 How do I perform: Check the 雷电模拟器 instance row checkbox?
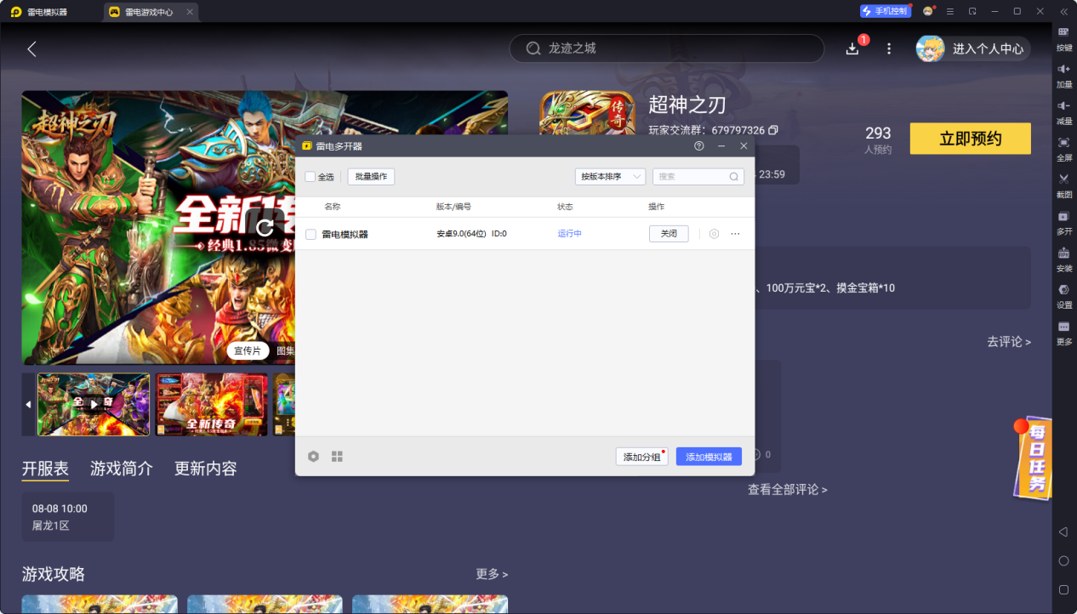tap(311, 233)
